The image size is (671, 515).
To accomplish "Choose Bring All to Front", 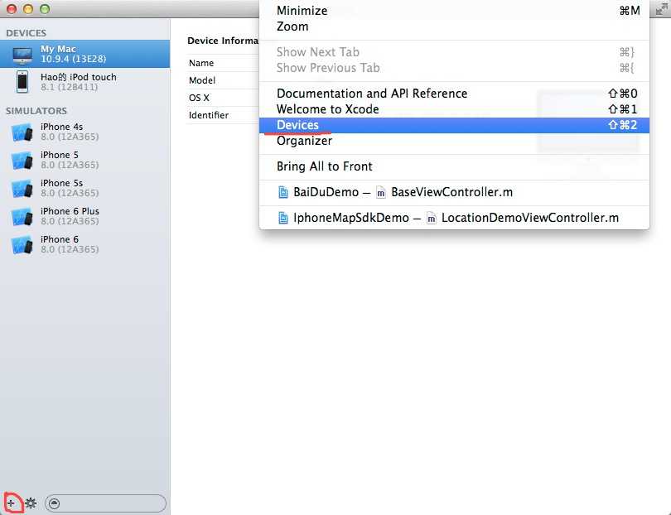I will [x=454, y=166].
